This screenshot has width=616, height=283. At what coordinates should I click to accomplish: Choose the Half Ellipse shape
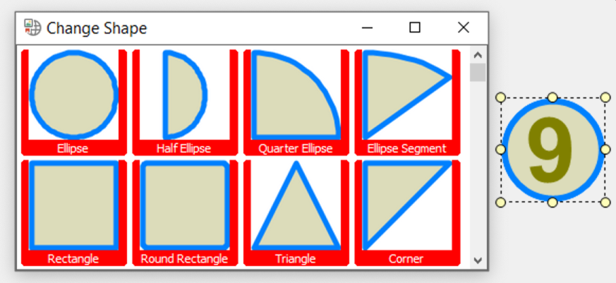tap(185, 102)
